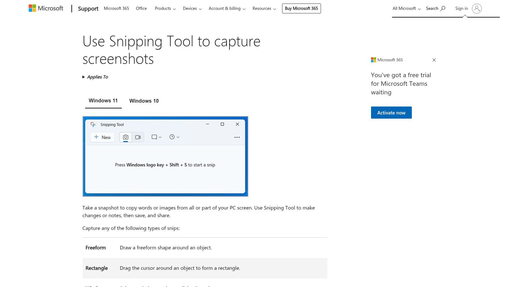Click the Microsoft logo in header
Viewport: 510px width, 287px height.
46,8
